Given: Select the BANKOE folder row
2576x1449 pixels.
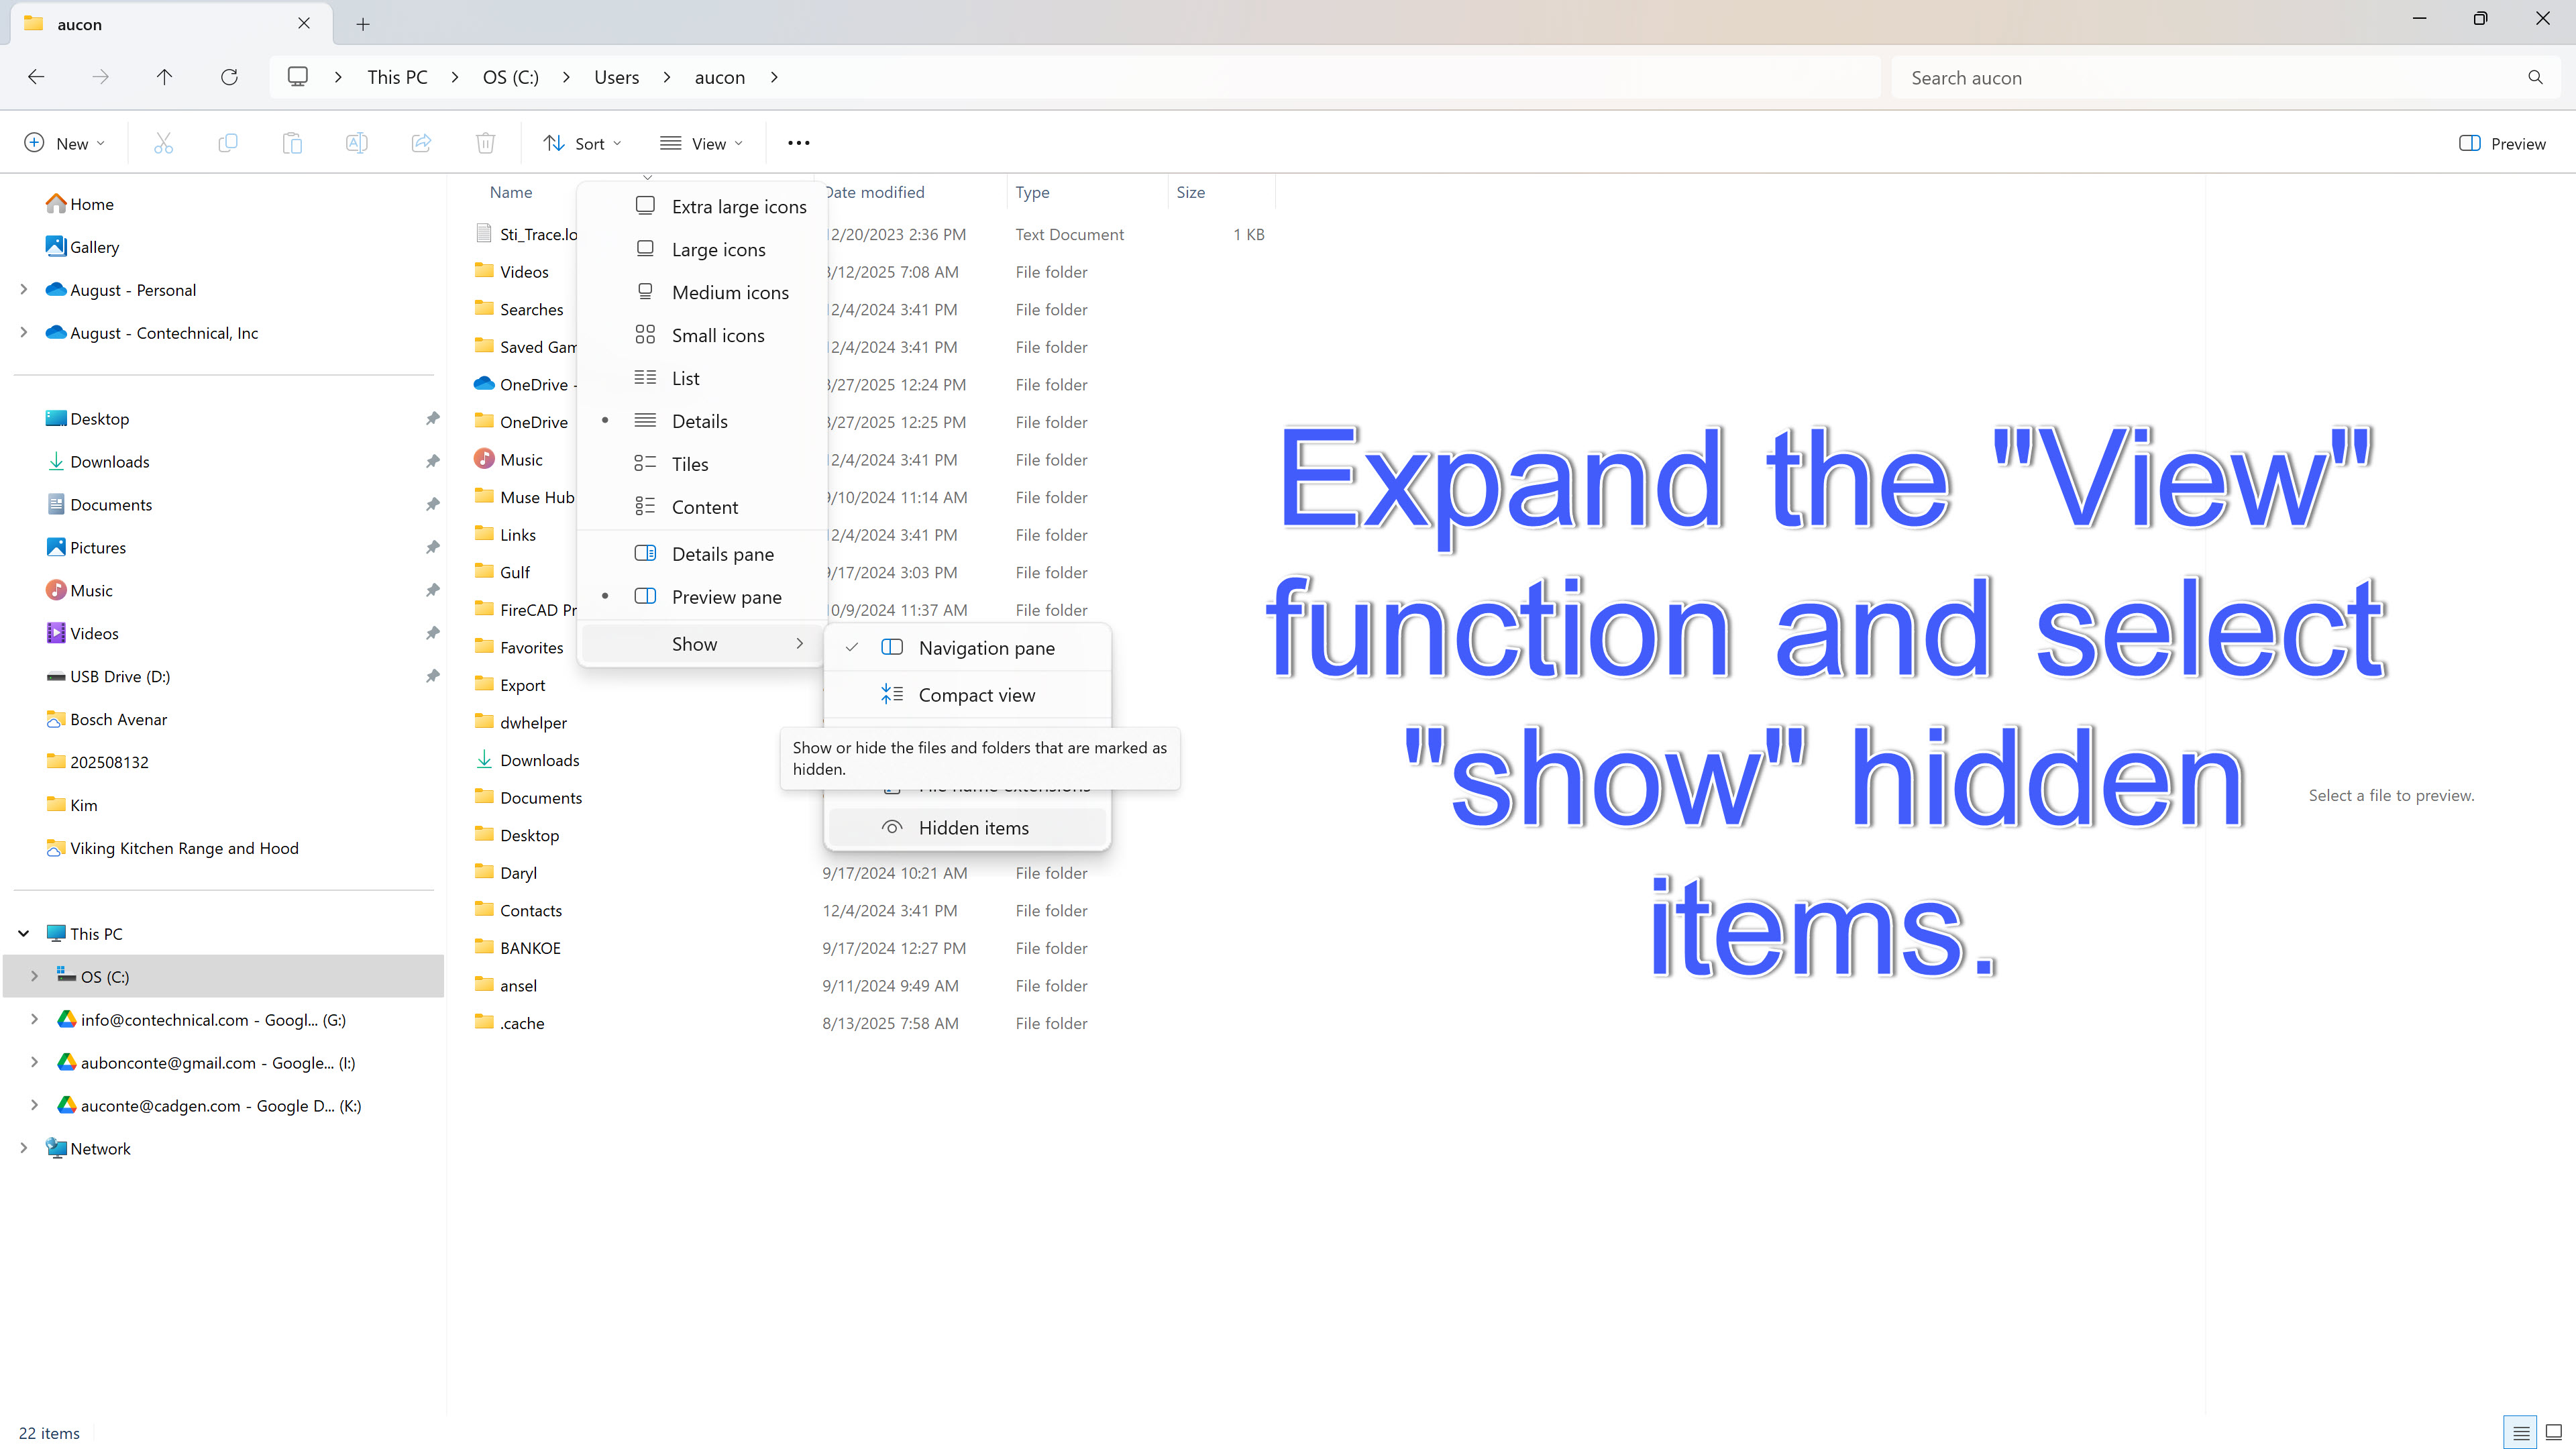Looking at the screenshot, I should (x=870, y=948).
